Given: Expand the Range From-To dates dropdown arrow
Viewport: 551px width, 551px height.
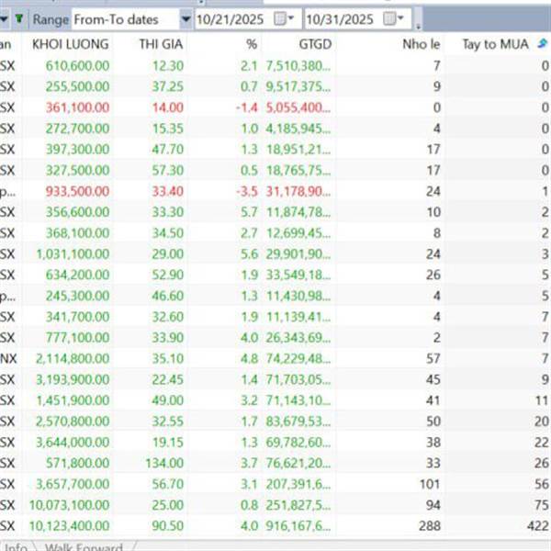Looking at the screenshot, I should [x=186, y=19].
